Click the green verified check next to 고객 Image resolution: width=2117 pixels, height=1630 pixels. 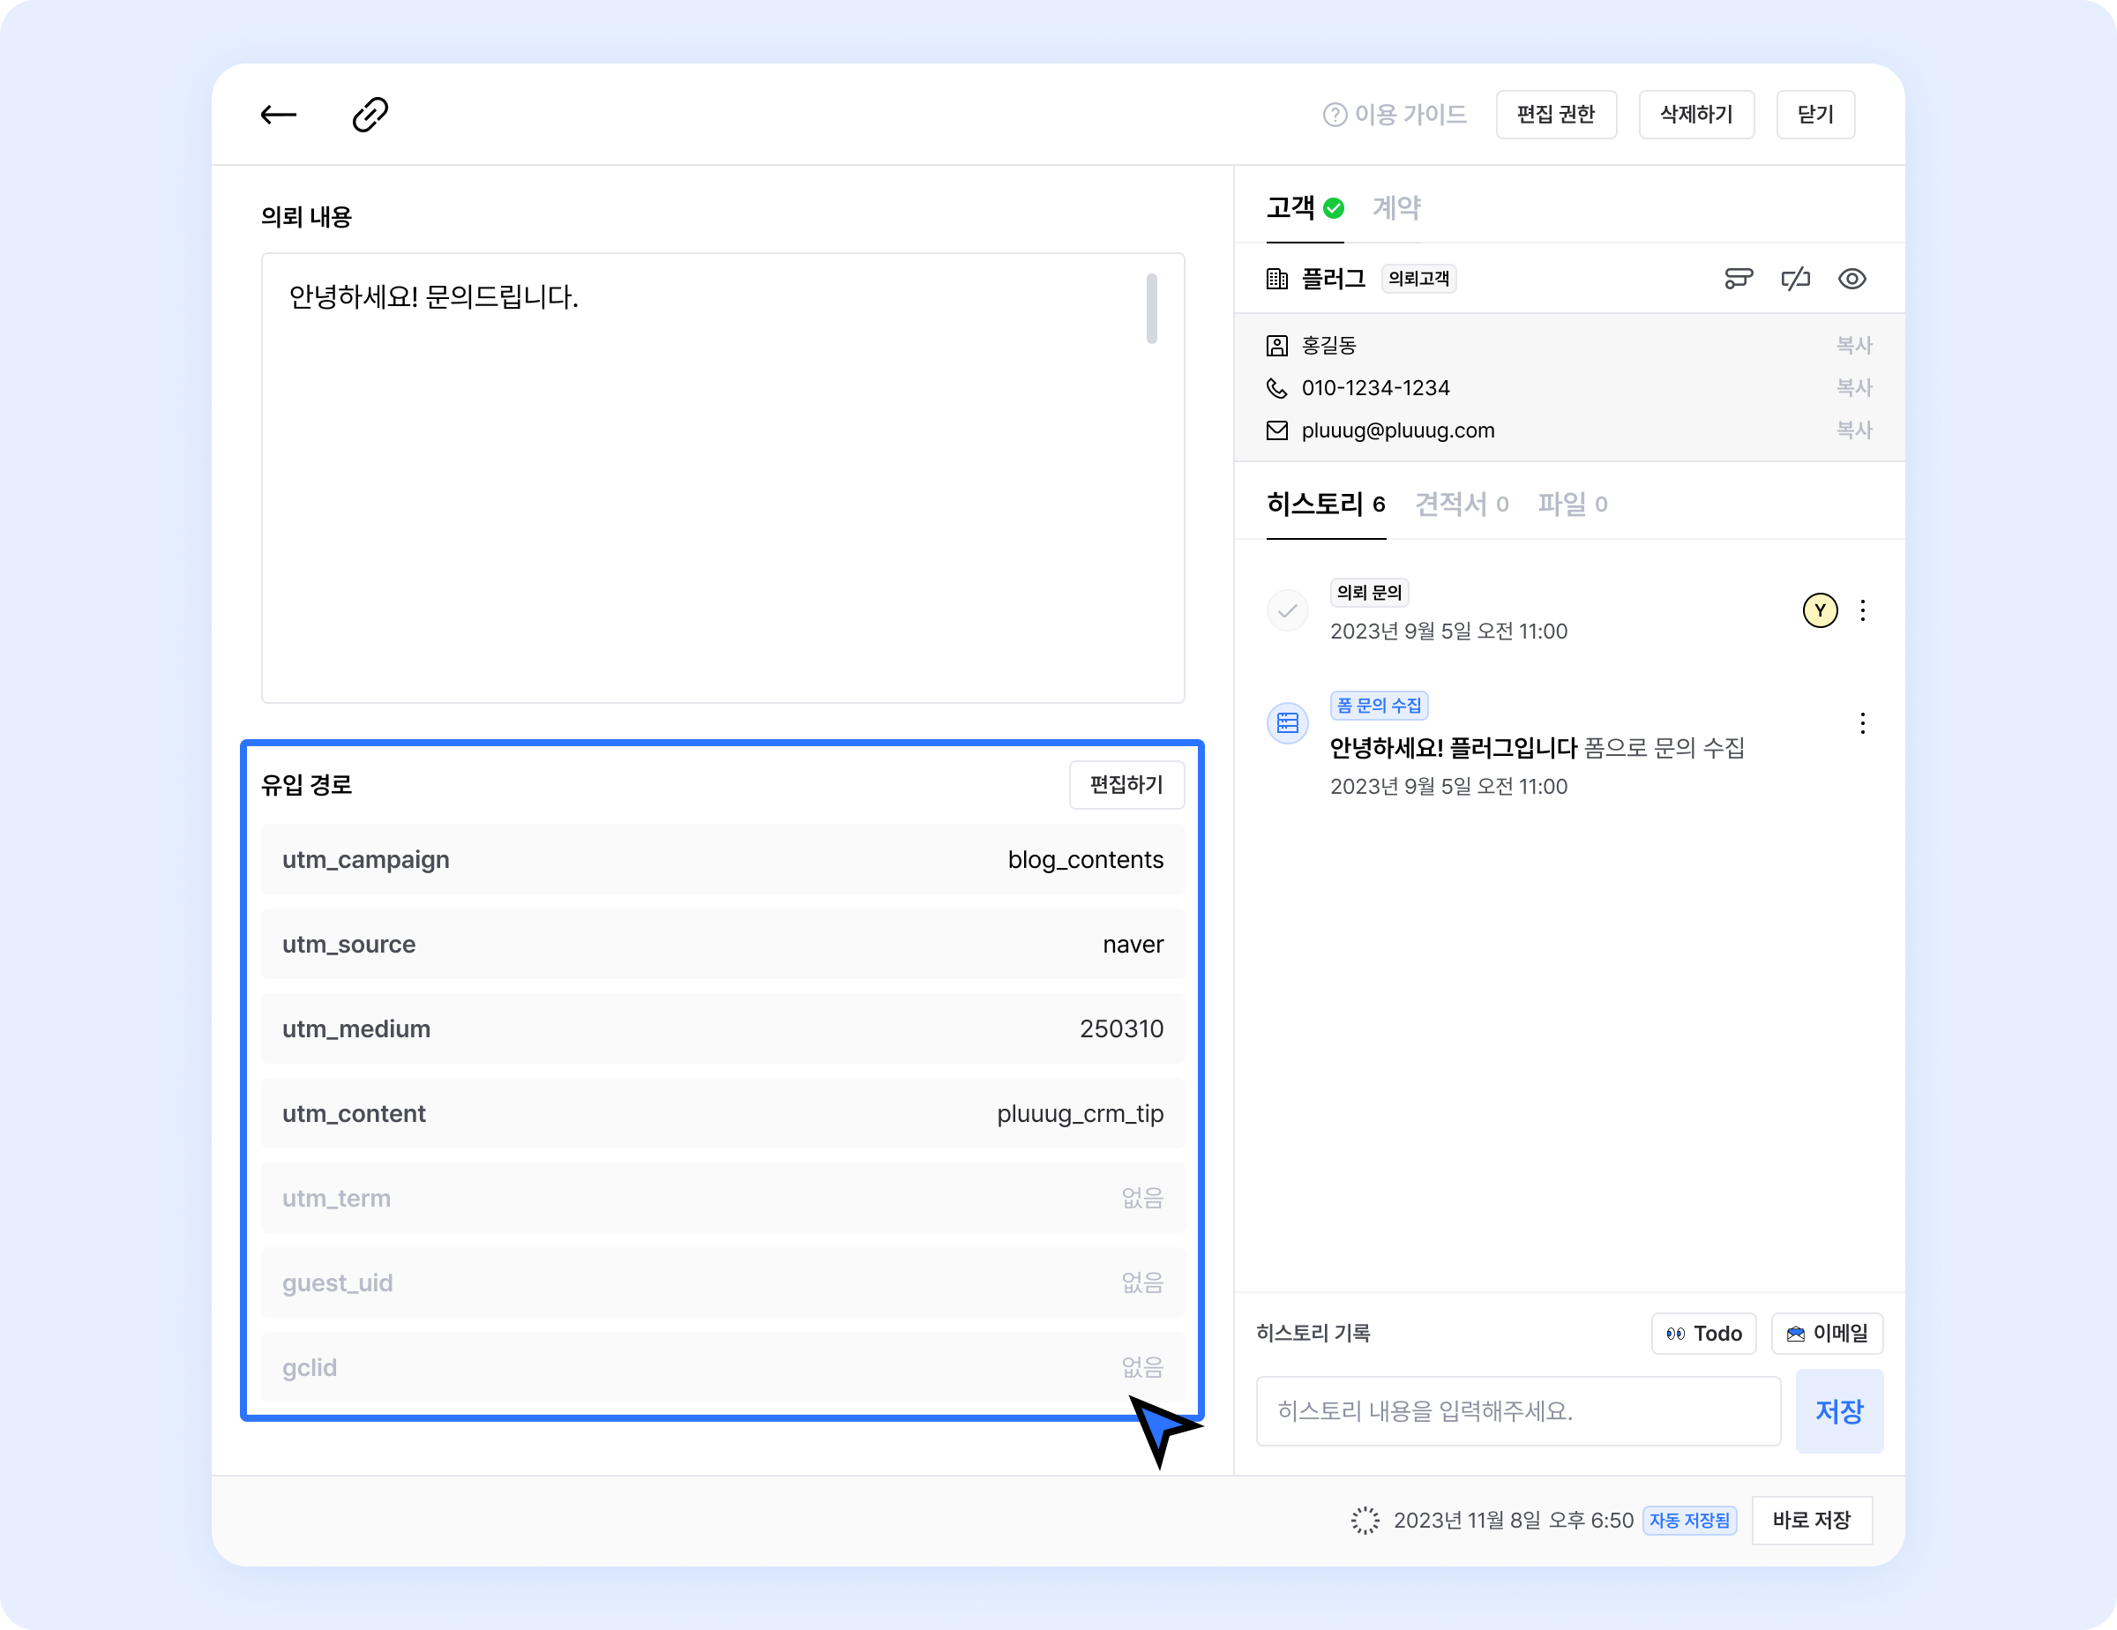pyautogui.click(x=1334, y=208)
